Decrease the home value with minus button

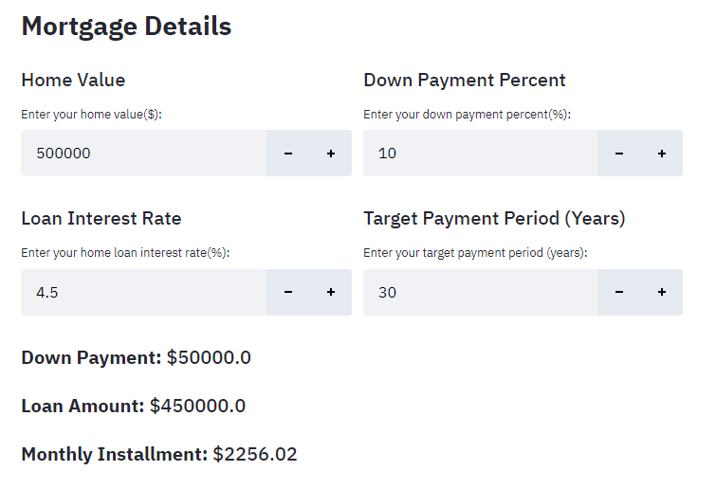[288, 154]
